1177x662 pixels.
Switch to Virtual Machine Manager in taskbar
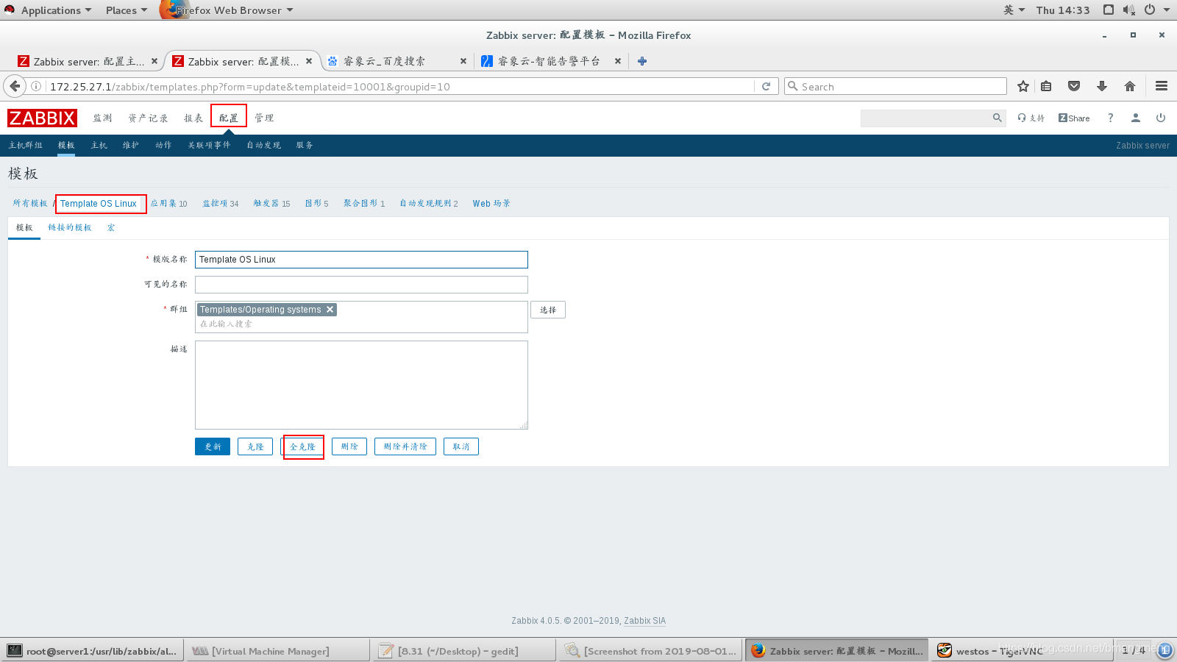coord(277,651)
